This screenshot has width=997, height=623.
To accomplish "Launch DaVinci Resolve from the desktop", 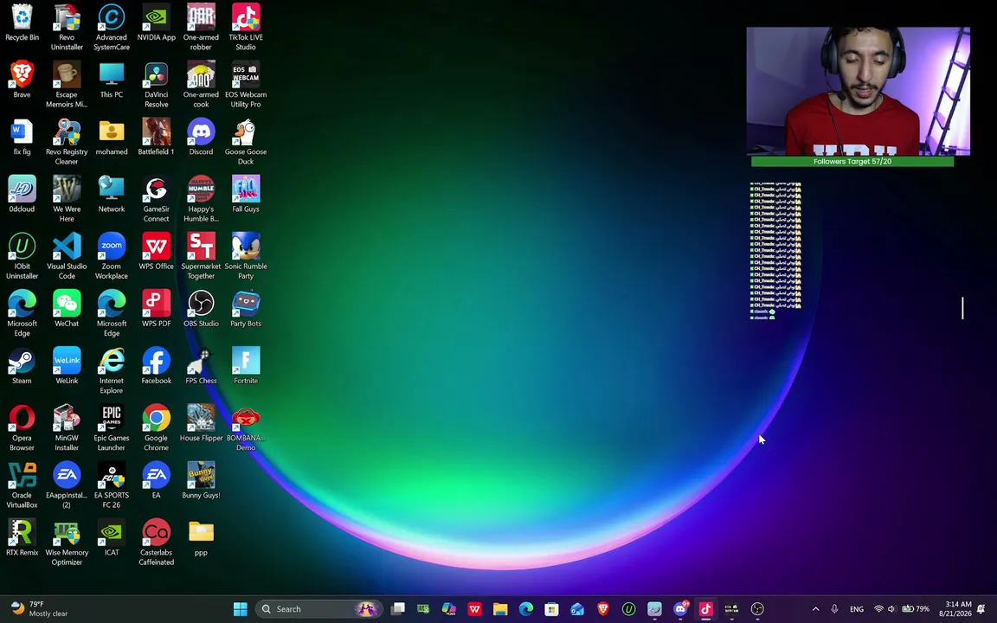I will click(x=157, y=85).
